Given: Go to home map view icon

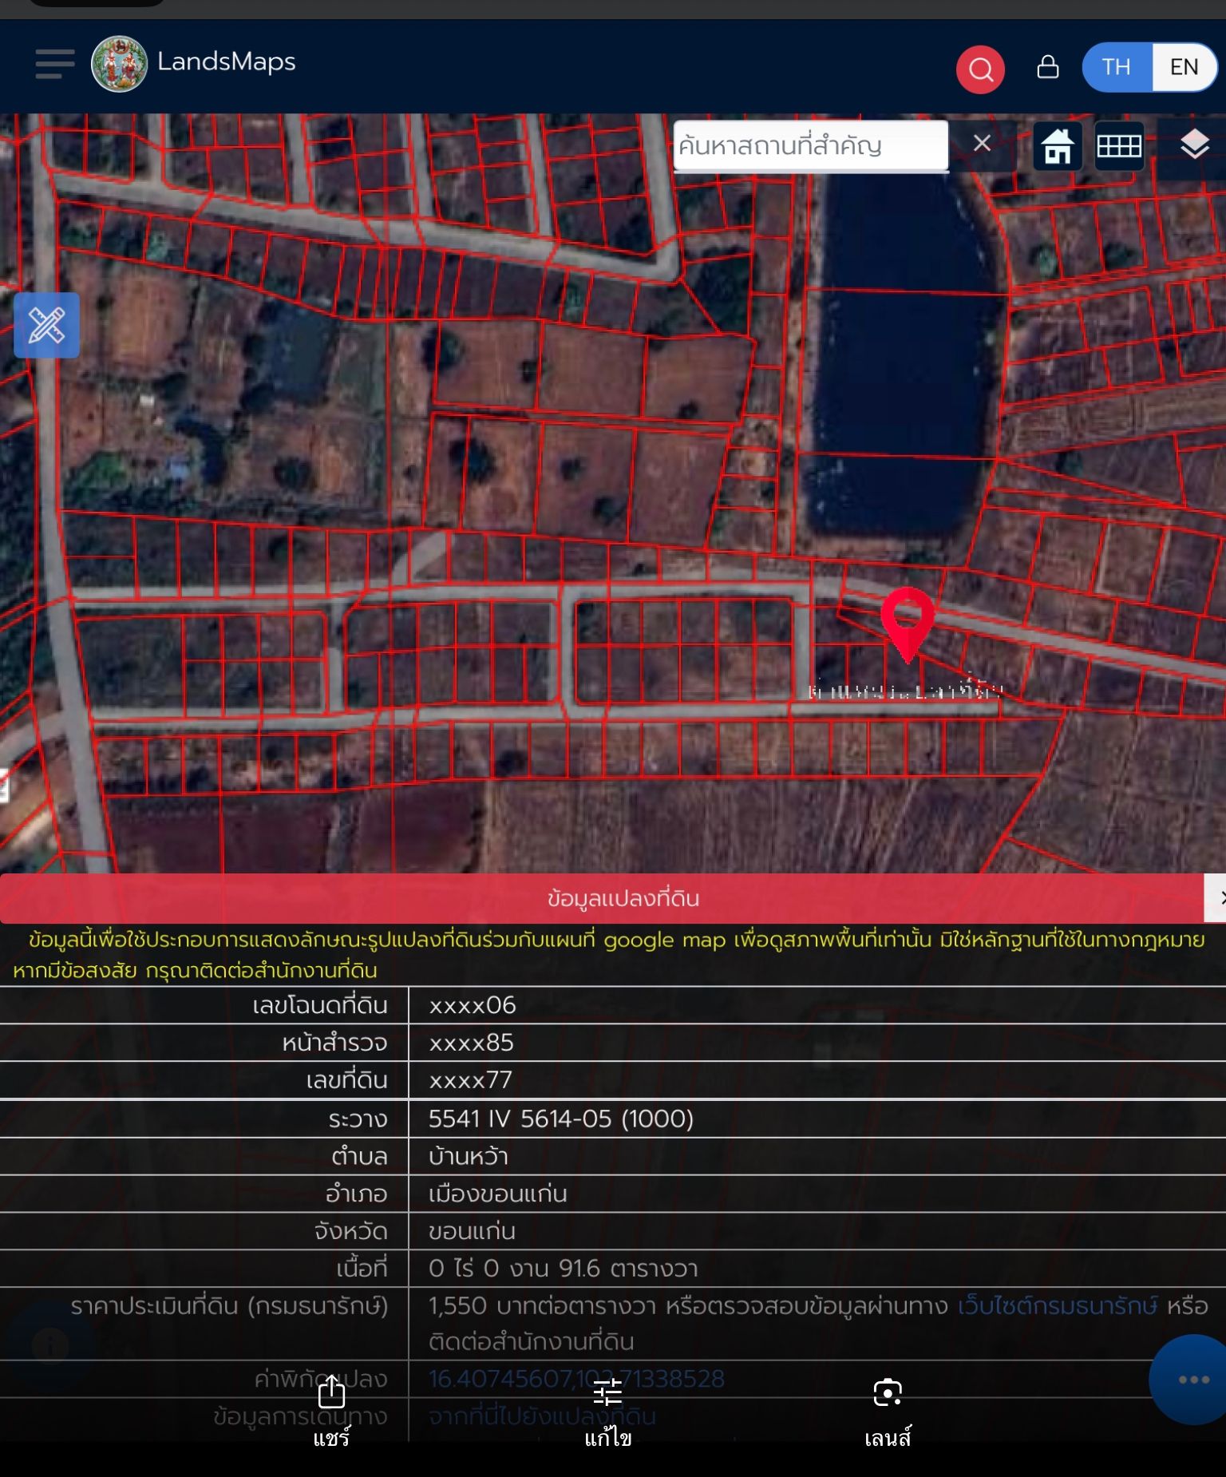Looking at the screenshot, I should pyautogui.click(x=1058, y=146).
